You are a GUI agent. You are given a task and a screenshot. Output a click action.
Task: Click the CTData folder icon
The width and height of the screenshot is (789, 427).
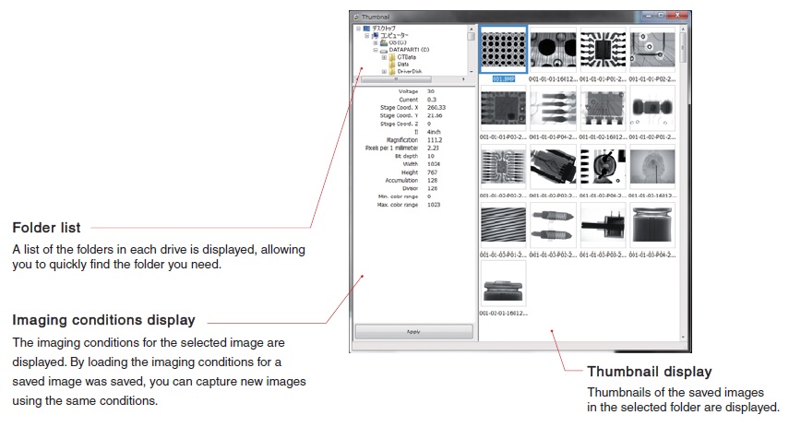point(392,57)
